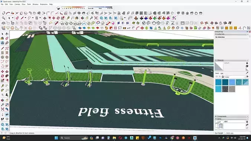
Task: Select the Freehand tool in left toolbar
Action: point(7,48)
